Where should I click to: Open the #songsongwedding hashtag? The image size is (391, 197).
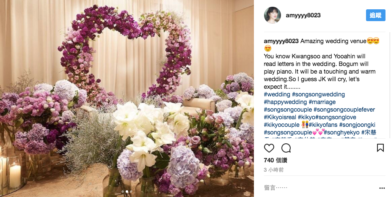click(x=319, y=95)
